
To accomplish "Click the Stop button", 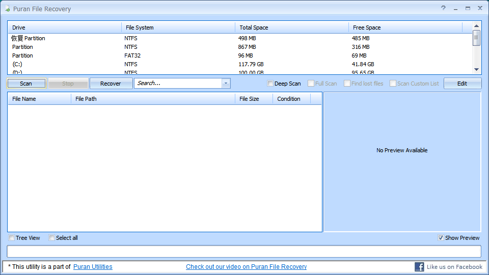I will (68, 83).
